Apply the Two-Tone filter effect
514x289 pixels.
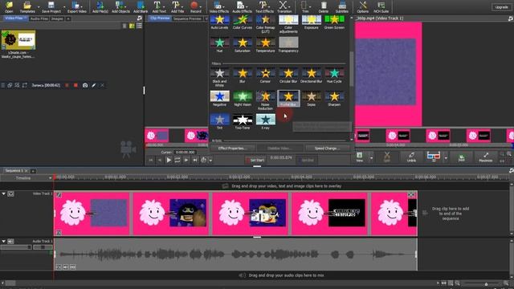[x=243, y=121]
